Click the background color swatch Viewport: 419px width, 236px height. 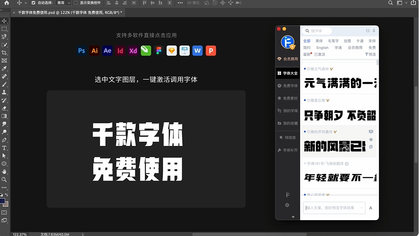(x=6, y=204)
